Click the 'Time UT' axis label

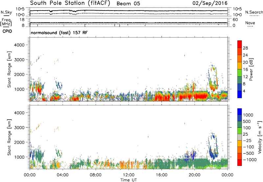129,180
